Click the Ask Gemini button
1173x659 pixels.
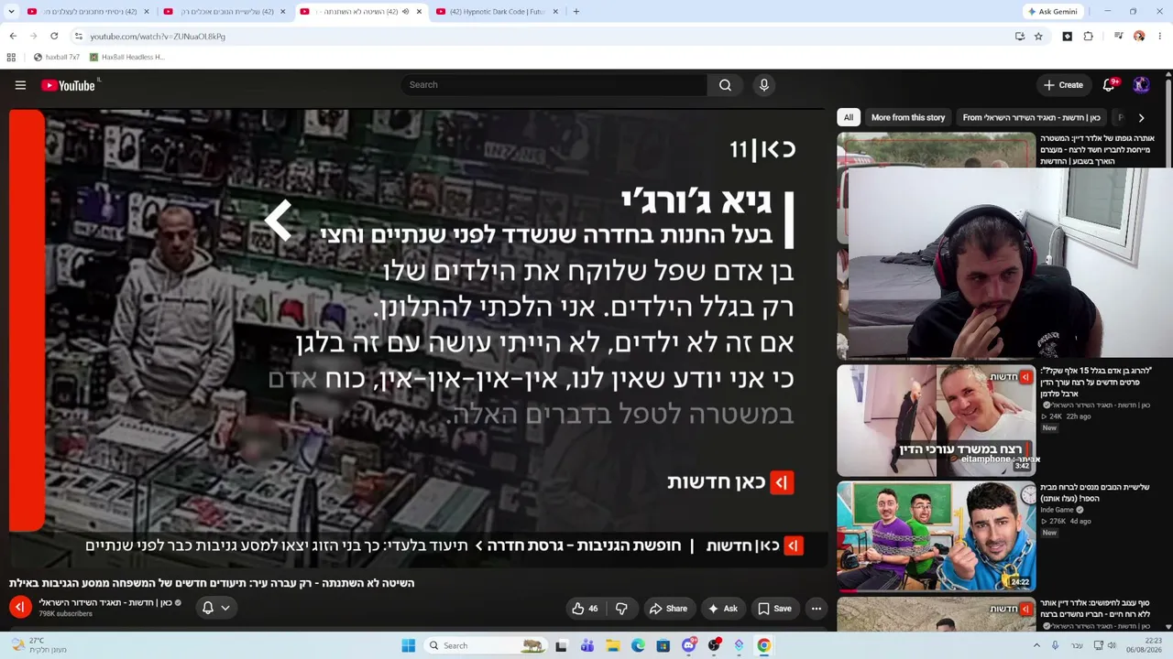(x=1052, y=12)
